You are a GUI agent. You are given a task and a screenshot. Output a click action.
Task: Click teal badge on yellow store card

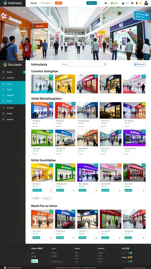pos(51,165)
